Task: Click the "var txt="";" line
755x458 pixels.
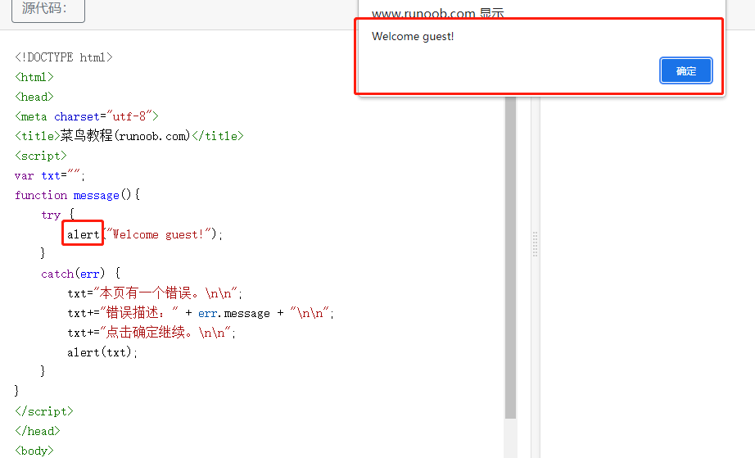Action: click(x=50, y=175)
